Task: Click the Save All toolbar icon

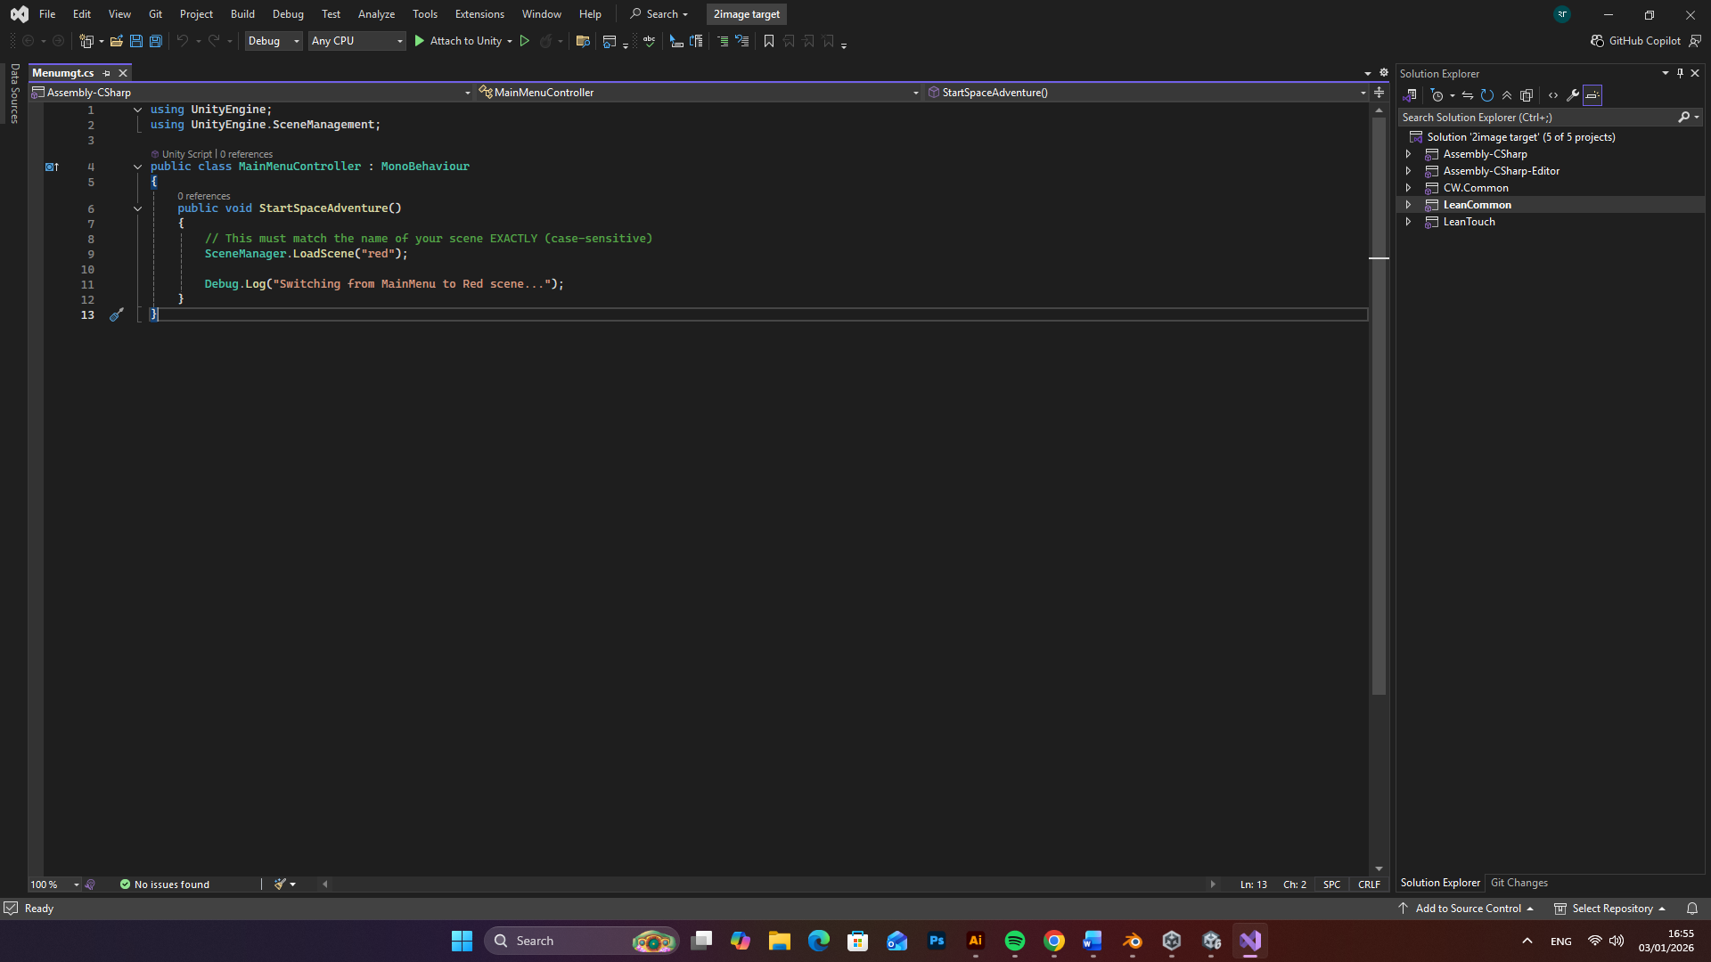Action: (x=156, y=41)
